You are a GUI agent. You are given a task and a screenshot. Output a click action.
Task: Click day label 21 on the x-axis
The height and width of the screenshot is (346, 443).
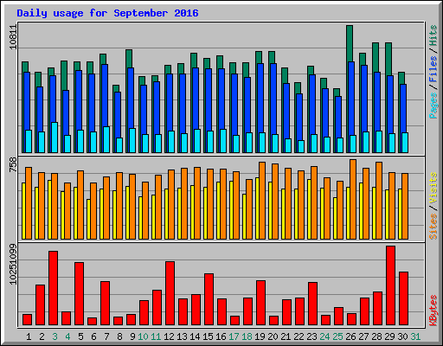[x=286, y=336]
